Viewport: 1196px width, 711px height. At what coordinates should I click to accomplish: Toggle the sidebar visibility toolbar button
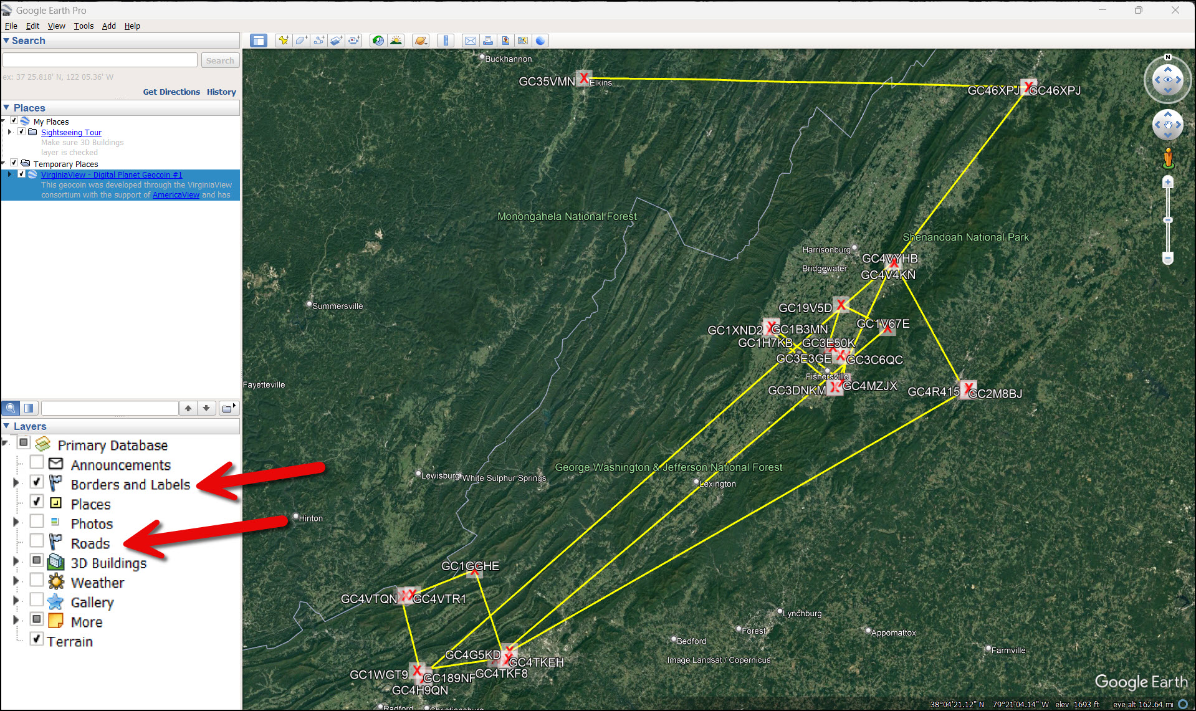258,41
